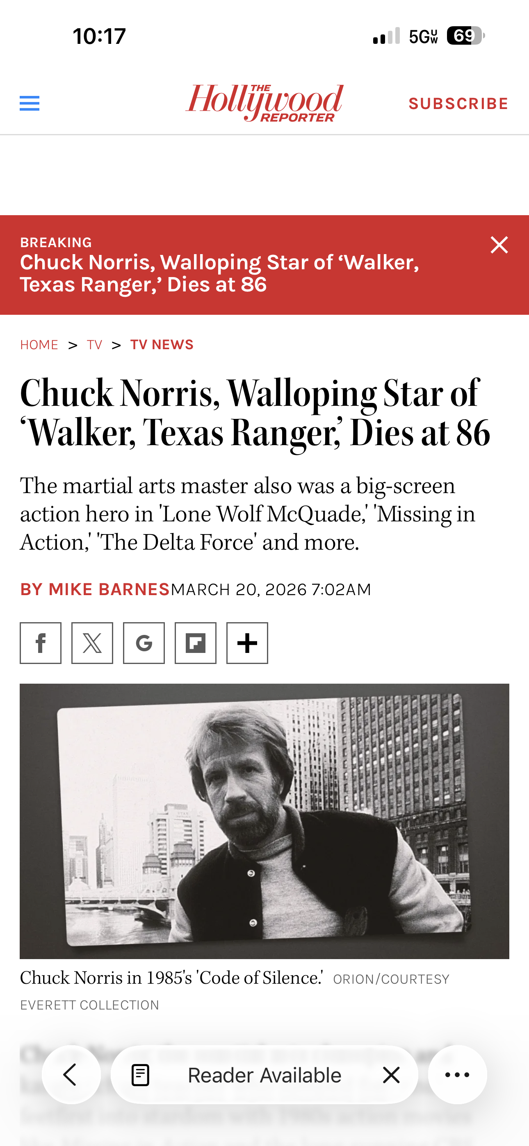Screen dimensions: 529x1146
Task: Share article to Flipboard
Action: click(196, 643)
